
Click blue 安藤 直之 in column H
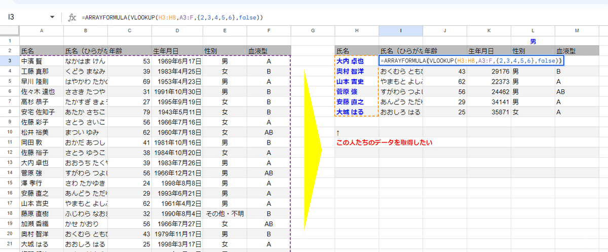pos(357,101)
